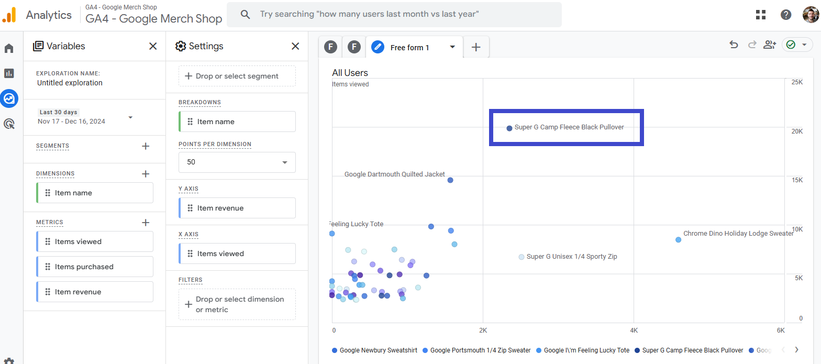The image size is (821, 364).
Task: Click the "SEGMENTS" section label in Variables
Action: pos(52,146)
